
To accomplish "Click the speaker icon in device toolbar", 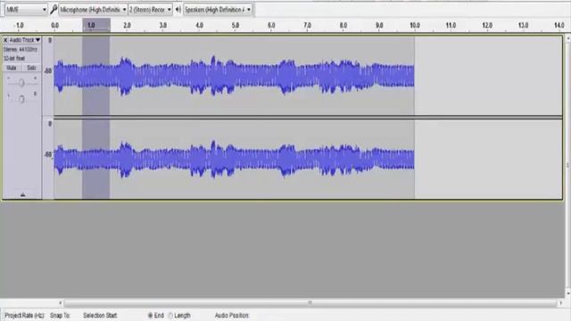I will tap(178, 10).
